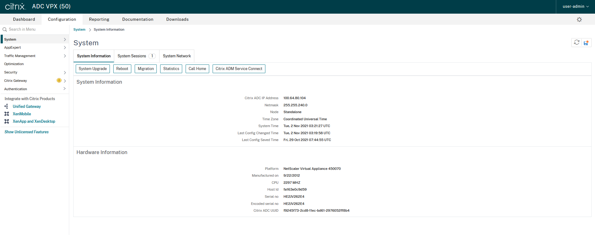Screen dimensions: 595x252
Task: Click the XenMobile icon in sidebar
Action: [7, 114]
